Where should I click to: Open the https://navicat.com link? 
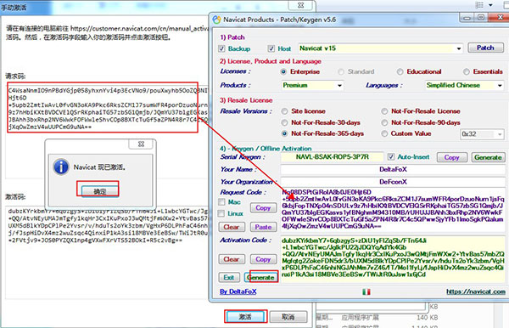[476, 291]
